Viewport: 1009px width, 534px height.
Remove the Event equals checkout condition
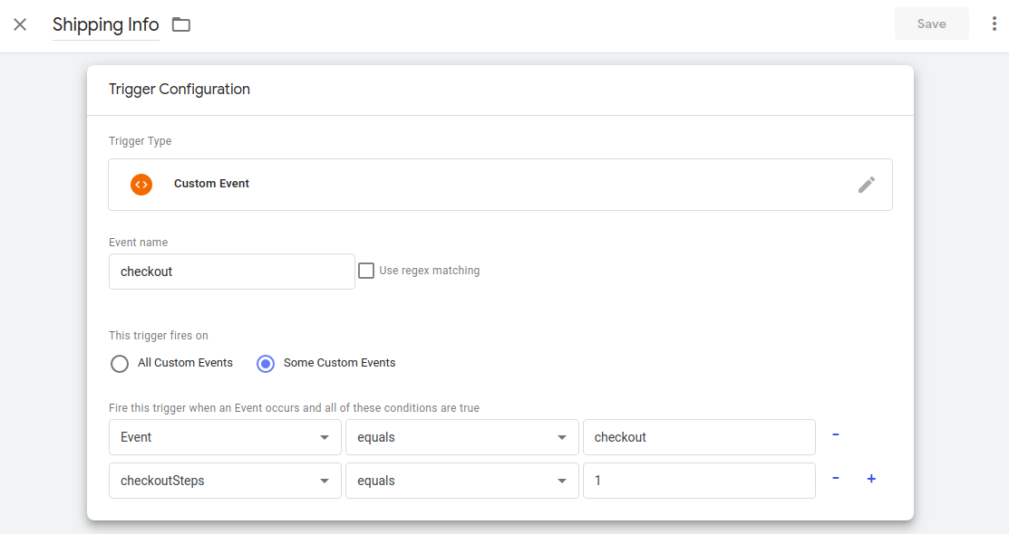(x=835, y=435)
